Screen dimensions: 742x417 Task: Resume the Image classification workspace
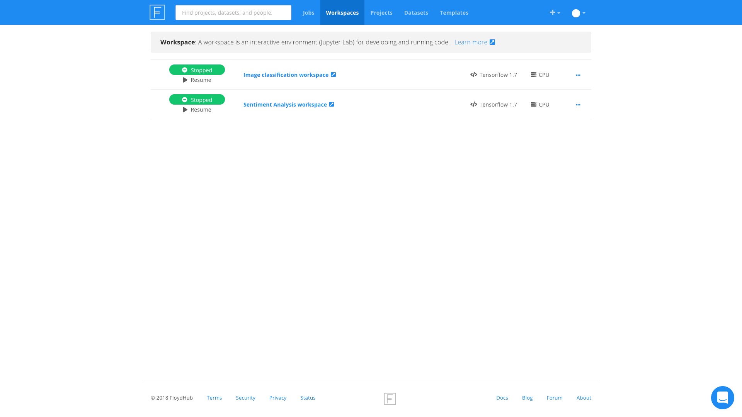click(197, 80)
